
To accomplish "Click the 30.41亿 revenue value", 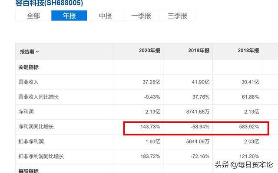I will coord(250,82).
